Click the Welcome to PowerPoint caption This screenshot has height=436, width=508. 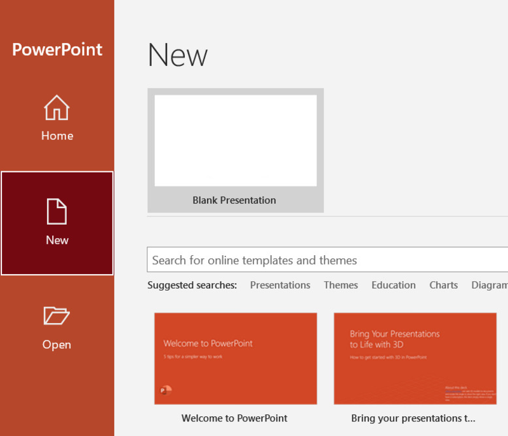234,418
